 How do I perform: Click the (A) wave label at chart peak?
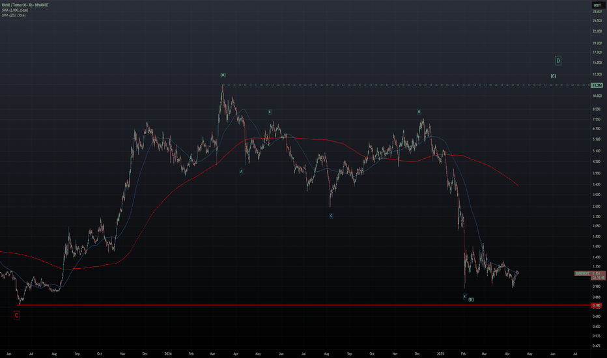point(223,75)
